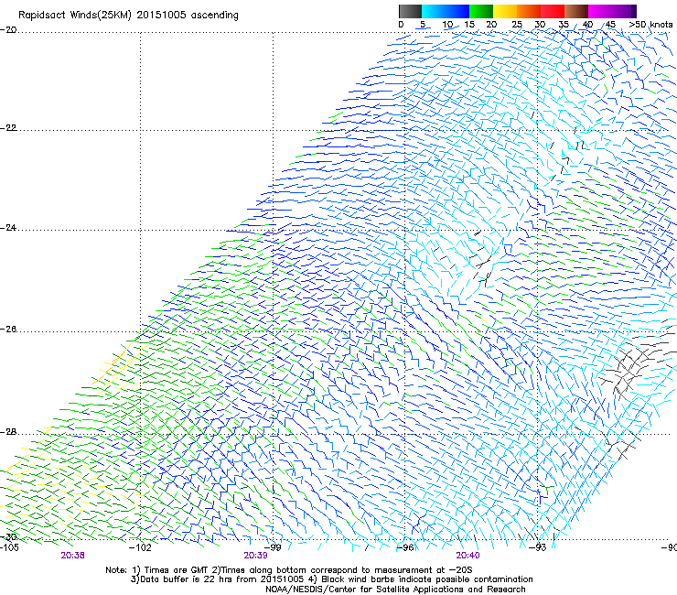Click the yellow 20-25 knots legend segment
The width and height of the screenshot is (677, 595).
tap(505, 11)
